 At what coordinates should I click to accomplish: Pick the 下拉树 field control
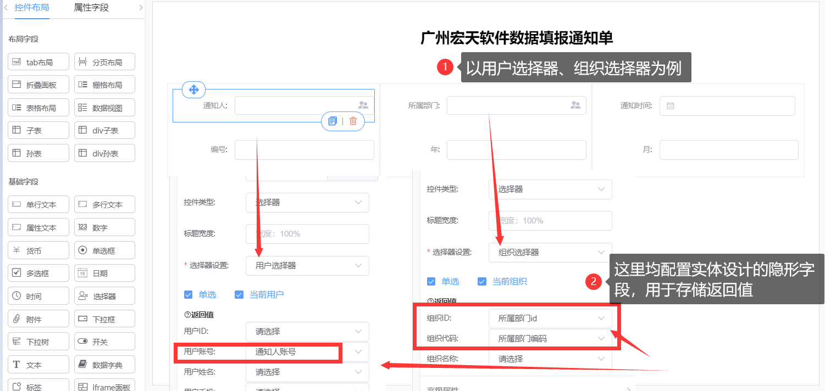coord(38,342)
